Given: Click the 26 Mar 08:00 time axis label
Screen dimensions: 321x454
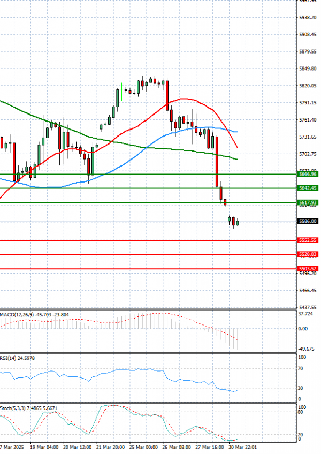Looking at the screenshot, I should (x=176, y=447).
